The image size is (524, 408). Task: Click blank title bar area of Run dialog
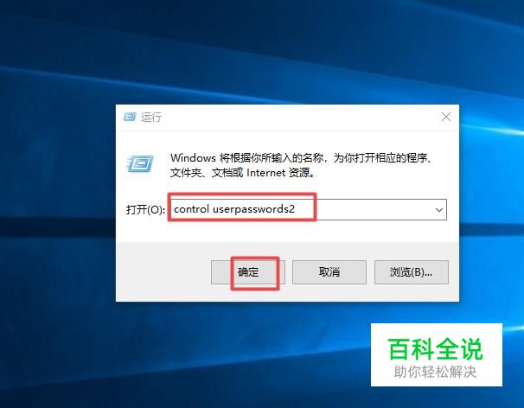click(301, 118)
